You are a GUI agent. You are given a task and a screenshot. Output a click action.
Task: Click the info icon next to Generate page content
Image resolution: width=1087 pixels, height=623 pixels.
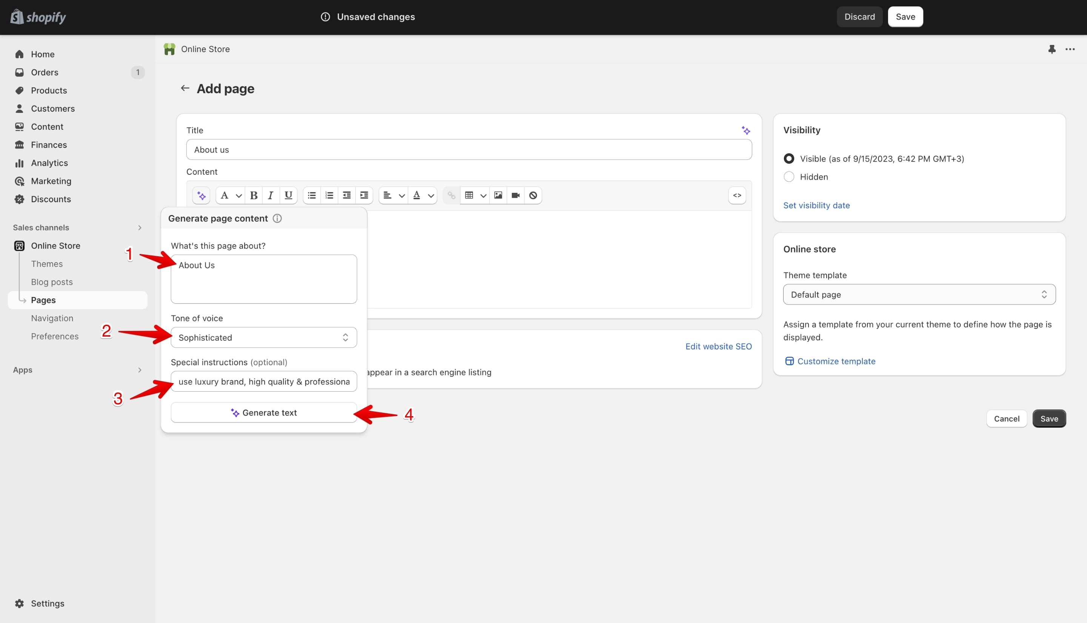click(277, 218)
